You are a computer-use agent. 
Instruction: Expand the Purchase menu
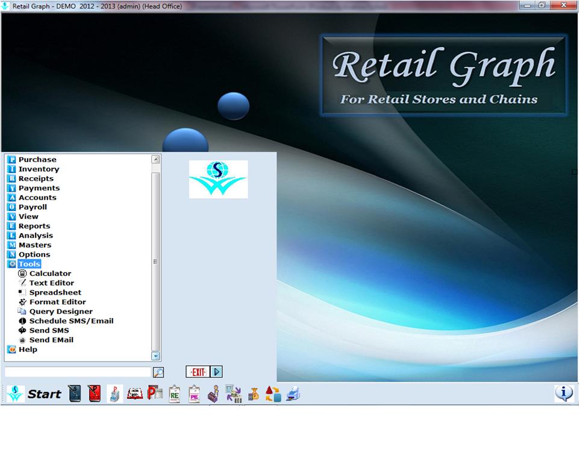point(37,160)
